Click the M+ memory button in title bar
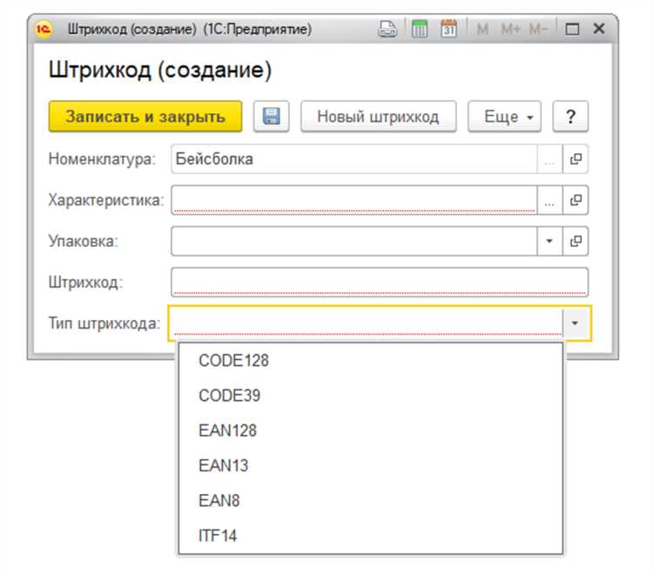This screenshot has width=653, height=574. (x=510, y=29)
